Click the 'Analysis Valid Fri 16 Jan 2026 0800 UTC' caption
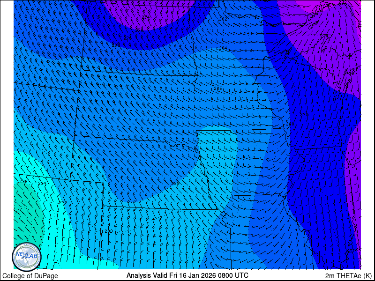Screen dimensions: 375x281 pos(187,275)
